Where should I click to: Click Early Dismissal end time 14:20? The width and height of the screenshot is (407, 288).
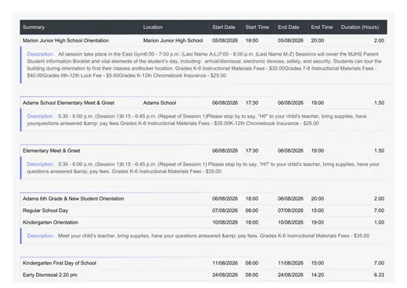317,275
